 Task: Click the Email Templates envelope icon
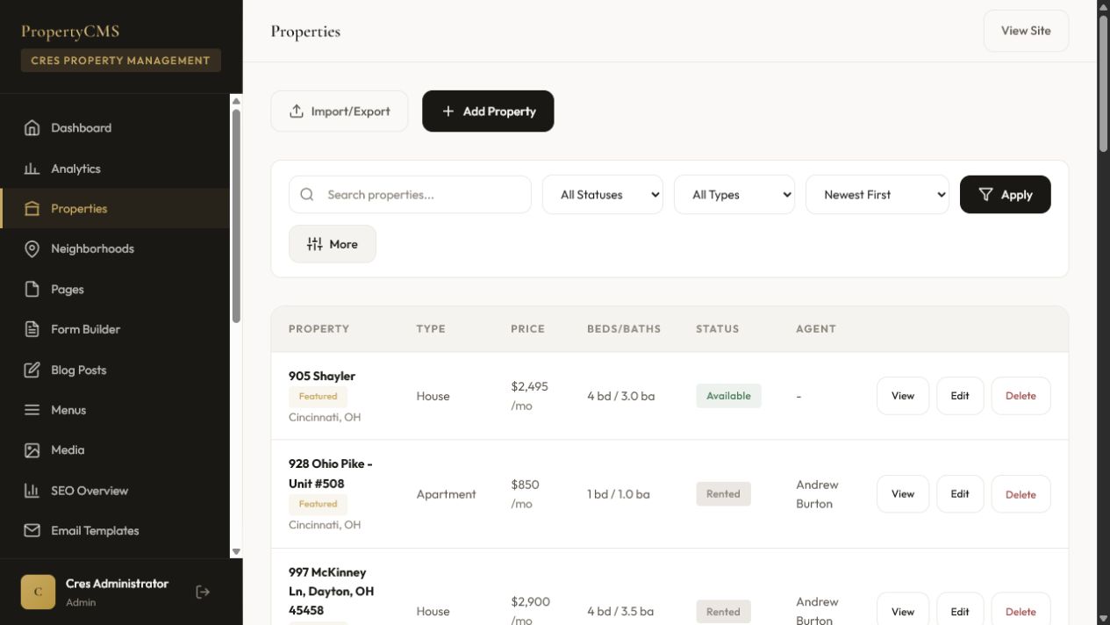click(32, 531)
